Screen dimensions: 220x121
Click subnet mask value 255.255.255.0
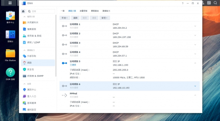(120, 70)
